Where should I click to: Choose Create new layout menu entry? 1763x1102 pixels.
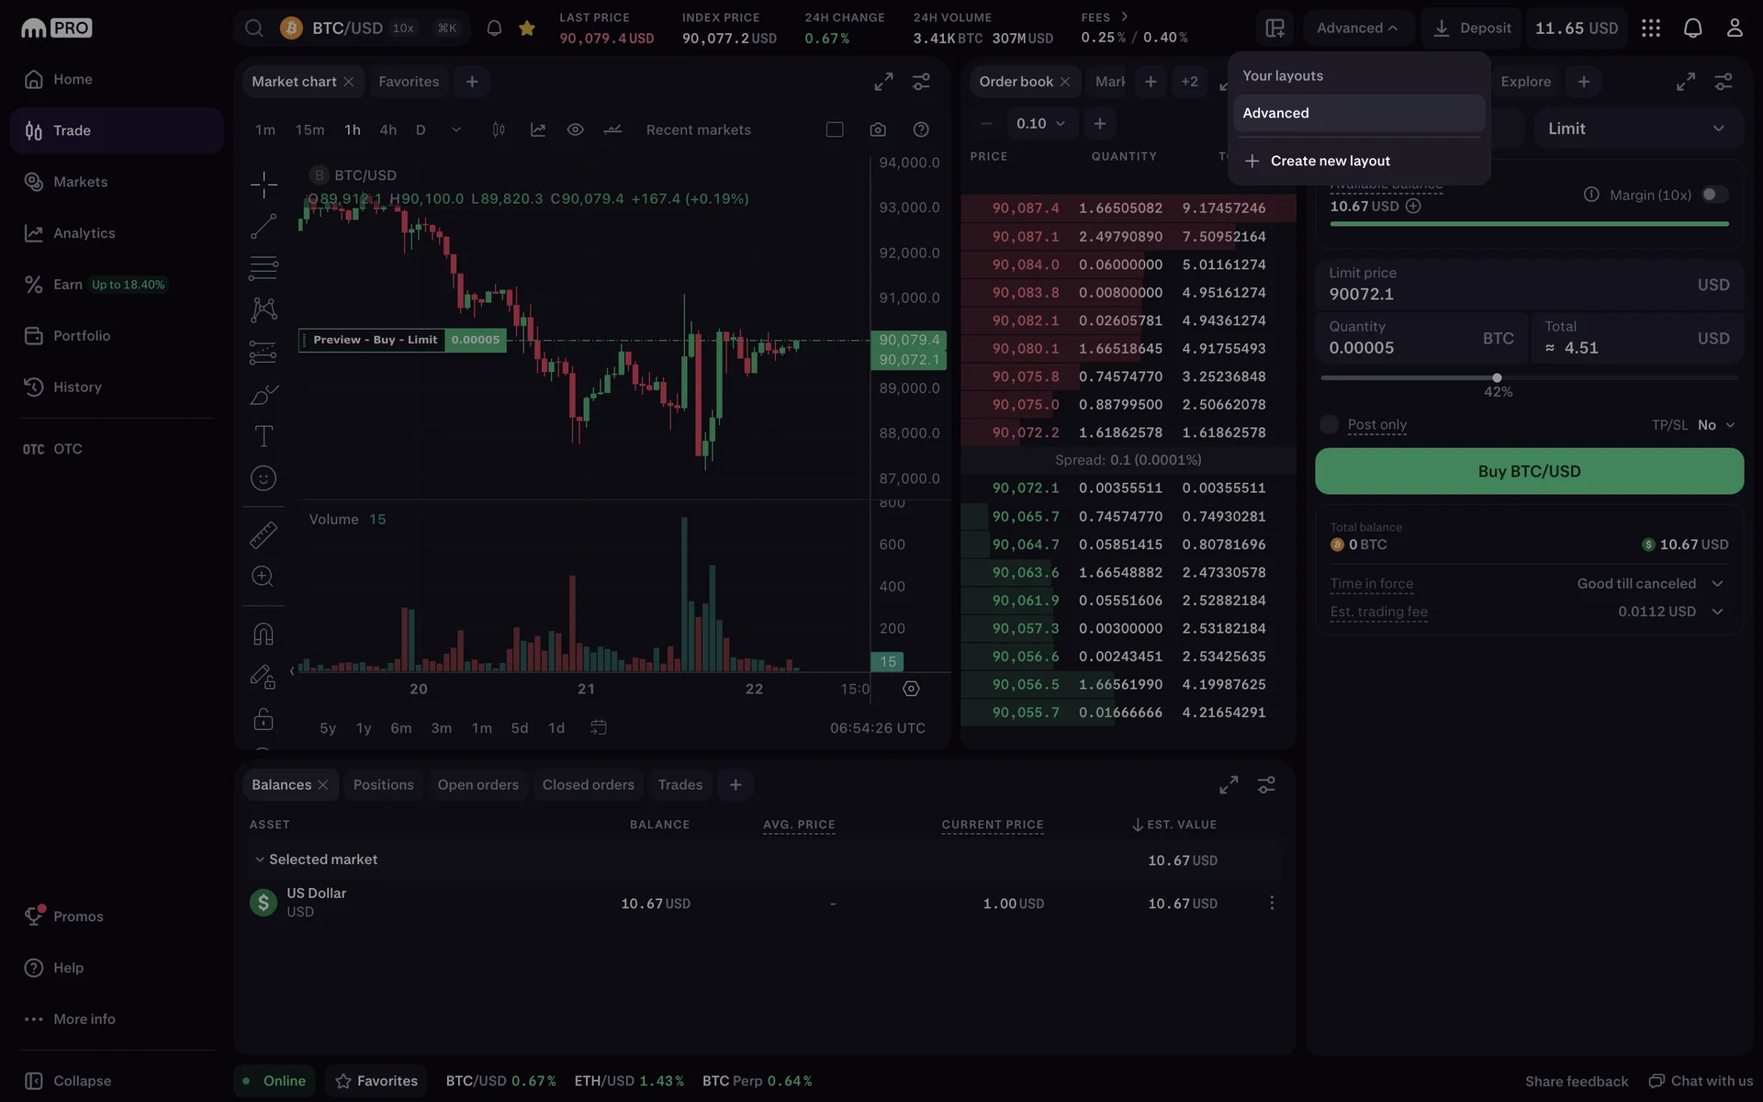coord(1330,161)
